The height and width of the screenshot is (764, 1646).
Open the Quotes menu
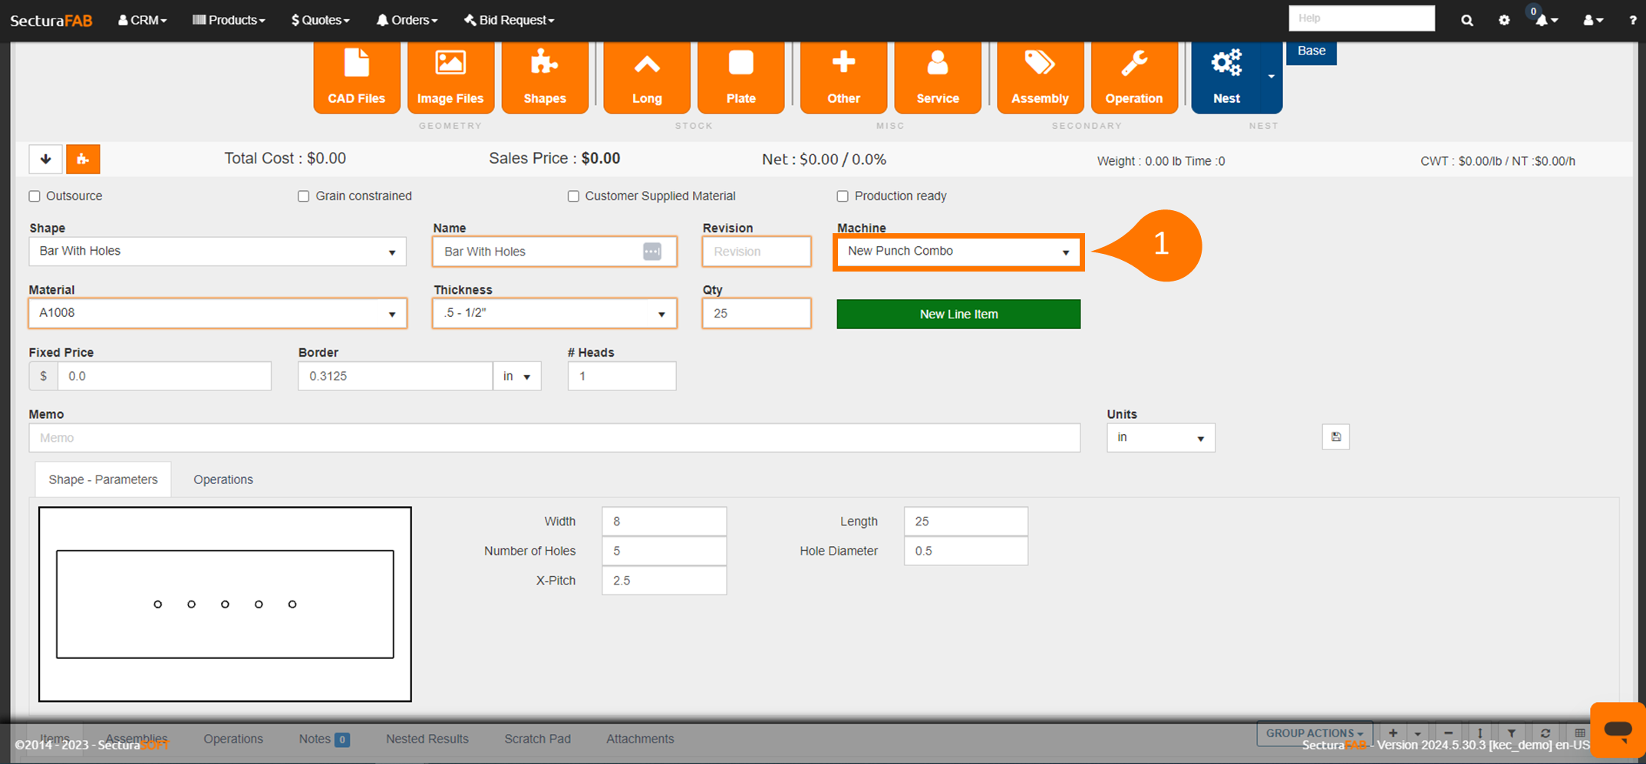(x=320, y=20)
